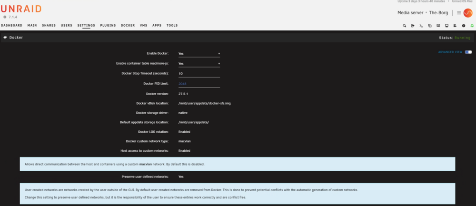Viewport: 476px width, 206px height.
Task: Click the Unraid OS Plus license text
Action: [x=462, y=1]
